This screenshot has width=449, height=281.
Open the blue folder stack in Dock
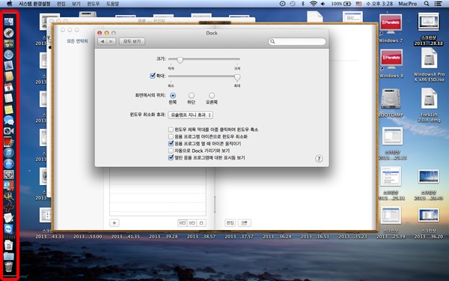click(x=8, y=256)
